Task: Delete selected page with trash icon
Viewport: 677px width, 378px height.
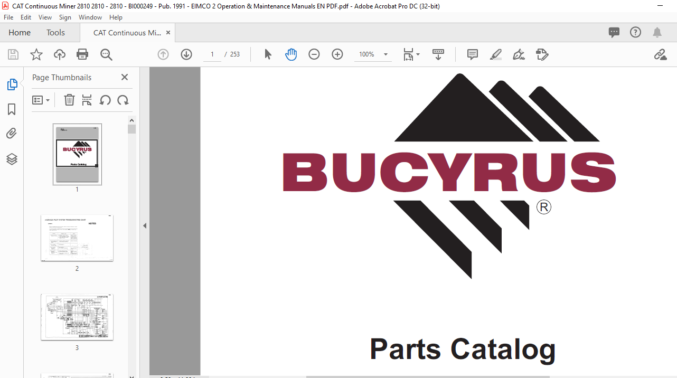Action: (x=69, y=100)
